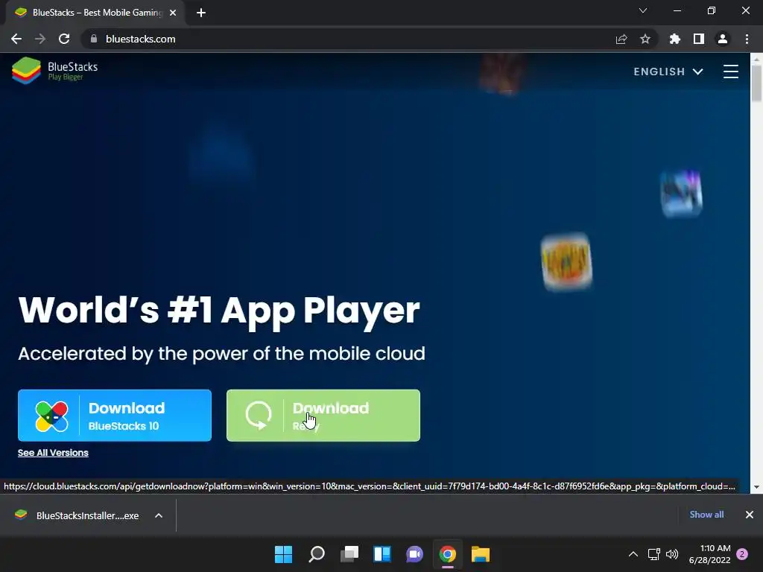Close the downloads bar
The height and width of the screenshot is (572, 763).
point(750,515)
